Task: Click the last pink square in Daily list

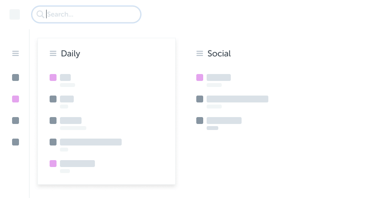Action: [x=53, y=164]
